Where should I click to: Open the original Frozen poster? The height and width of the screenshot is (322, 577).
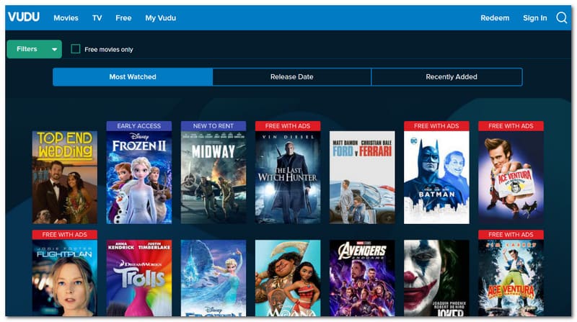(213, 278)
